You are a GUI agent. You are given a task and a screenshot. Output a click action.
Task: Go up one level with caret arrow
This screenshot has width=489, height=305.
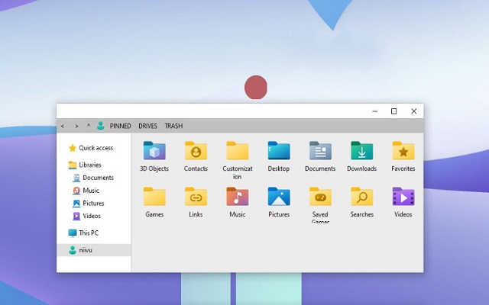pos(89,125)
